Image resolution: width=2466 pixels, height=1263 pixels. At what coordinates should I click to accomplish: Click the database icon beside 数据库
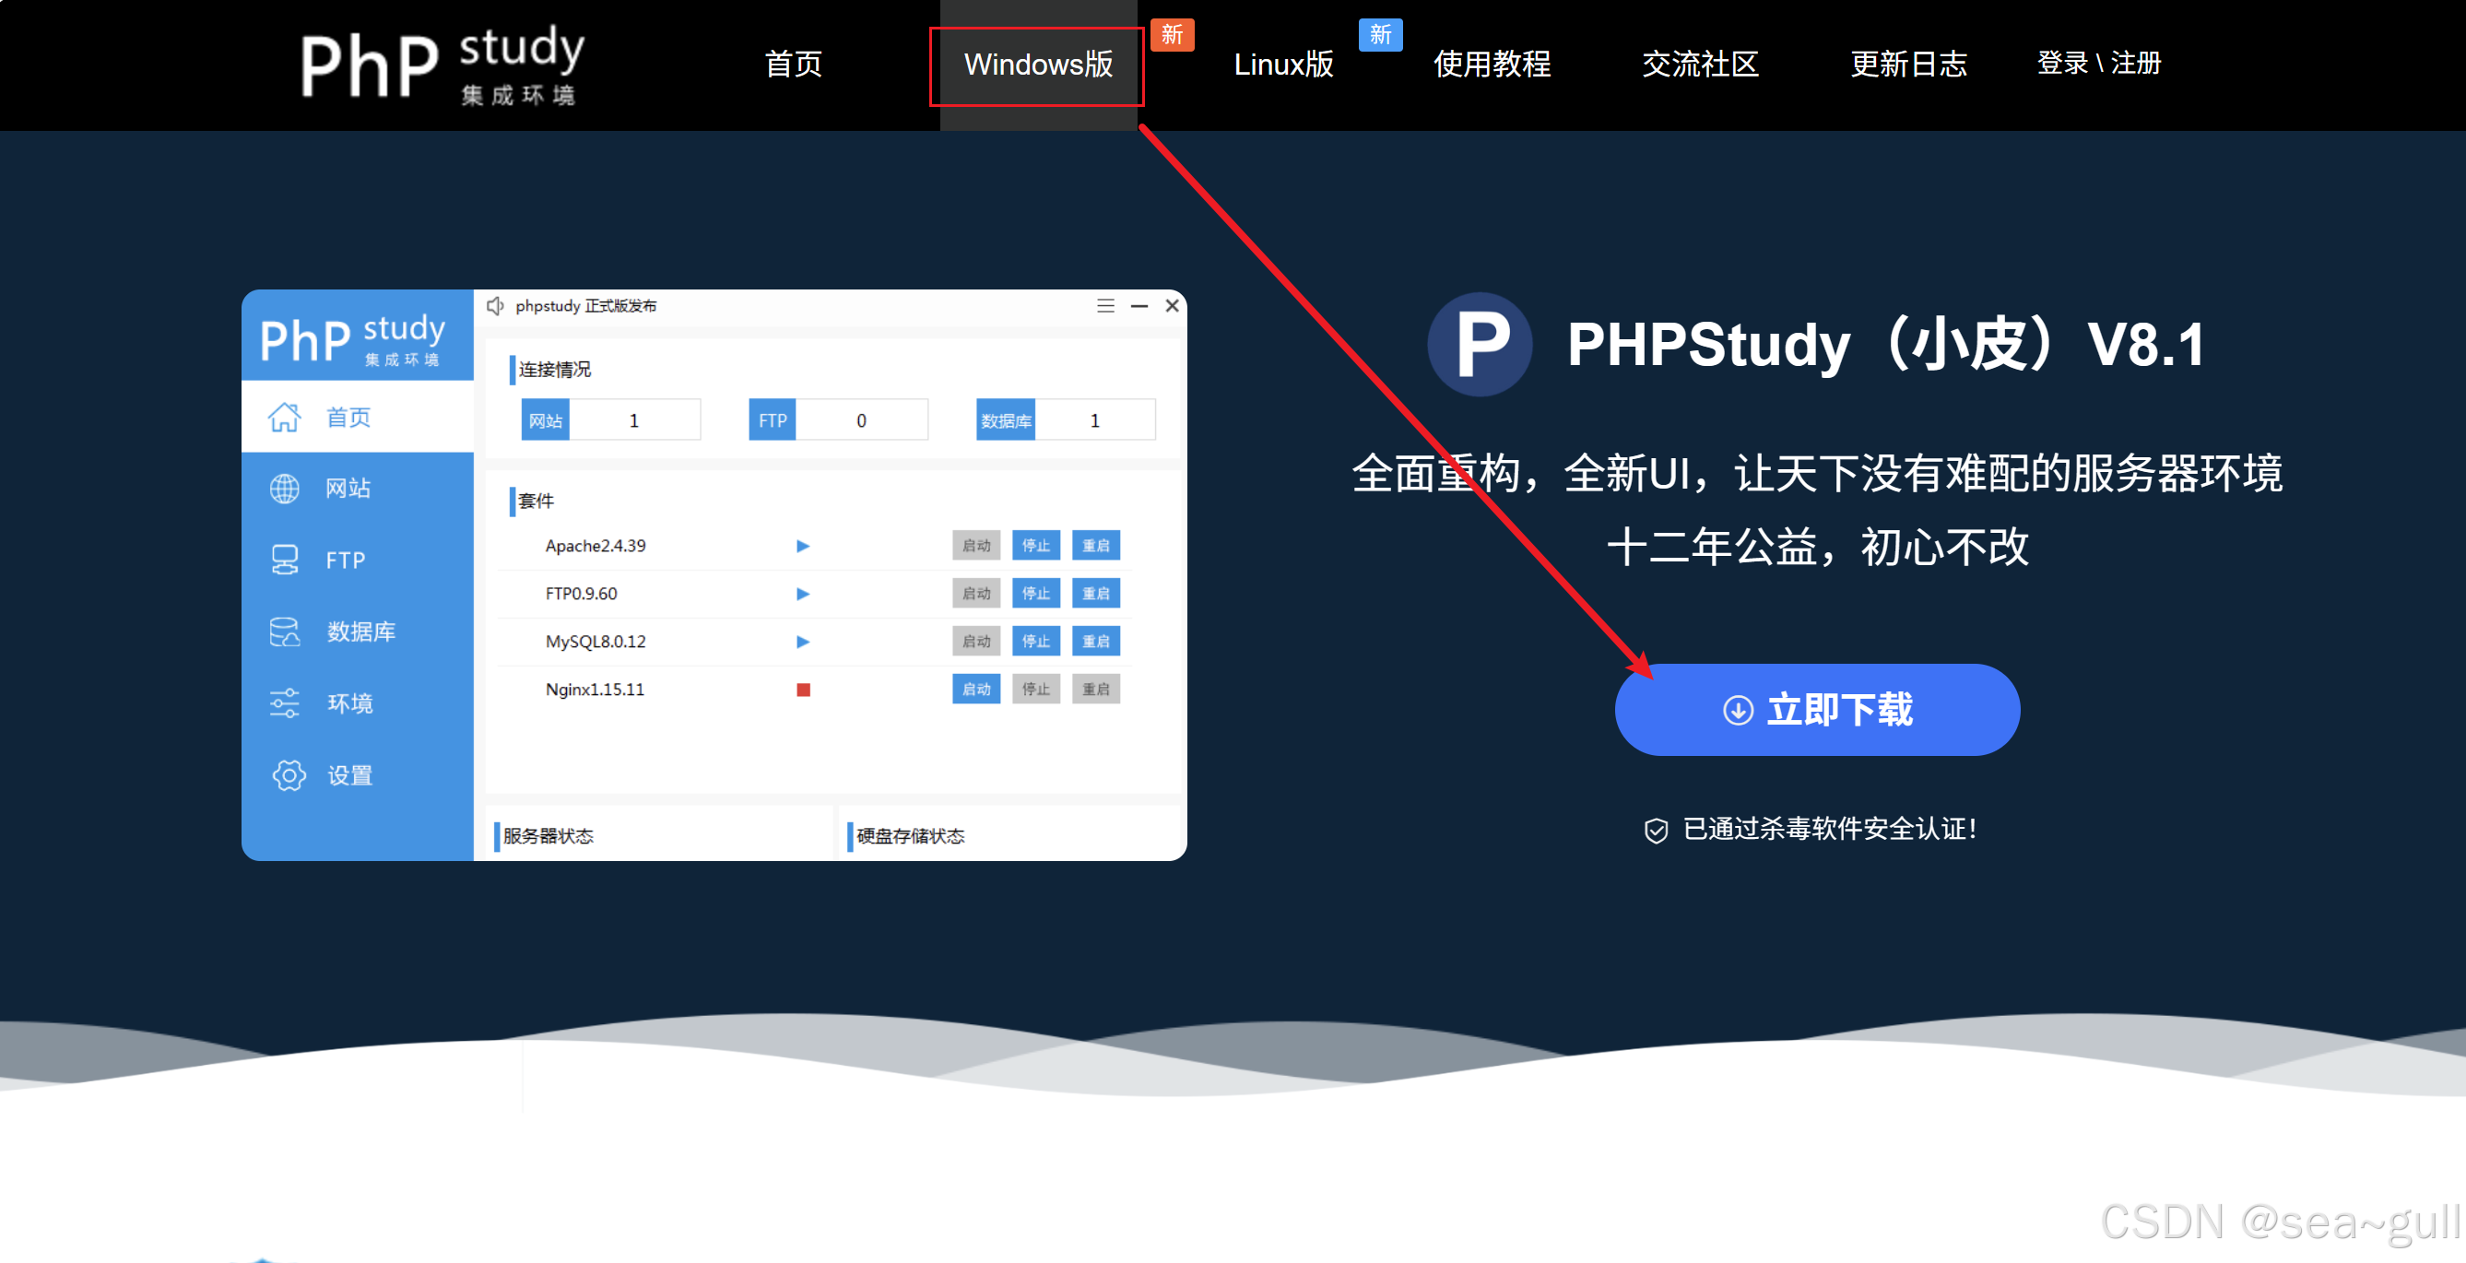(x=284, y=631)
